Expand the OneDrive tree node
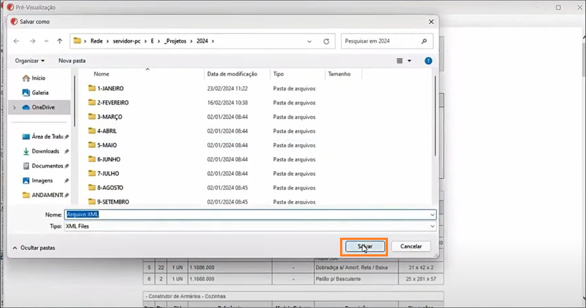The width and height of the screenshot is (586, 308). click(x=14, y=107)
